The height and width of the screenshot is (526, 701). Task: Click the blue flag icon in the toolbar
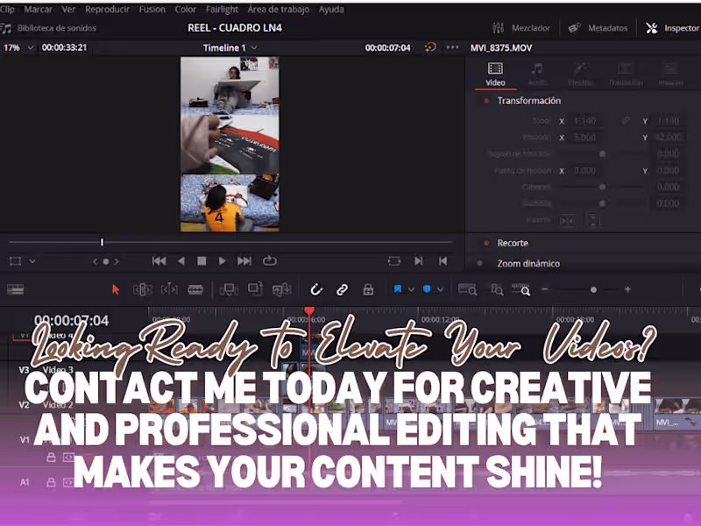(x=399, y=289)
